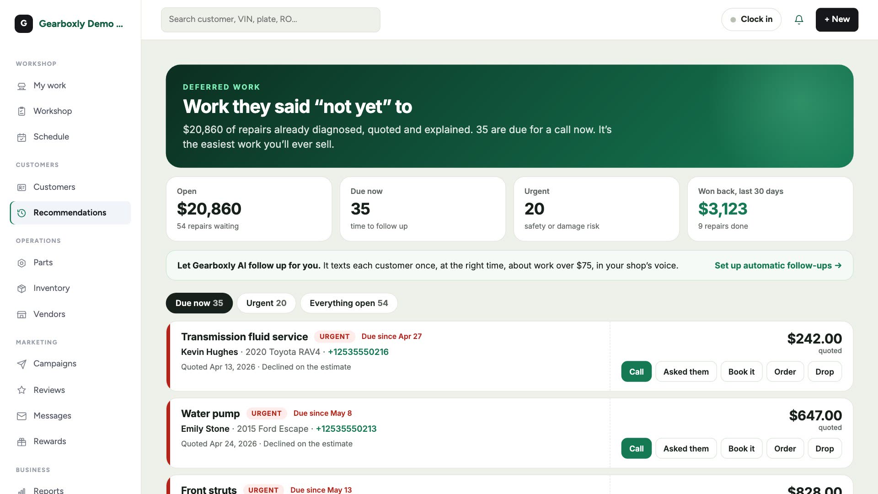The height and width of the screenshot is (494, 878).
Task: Click the Urgent 20 stat card
Action: [596, 209]
